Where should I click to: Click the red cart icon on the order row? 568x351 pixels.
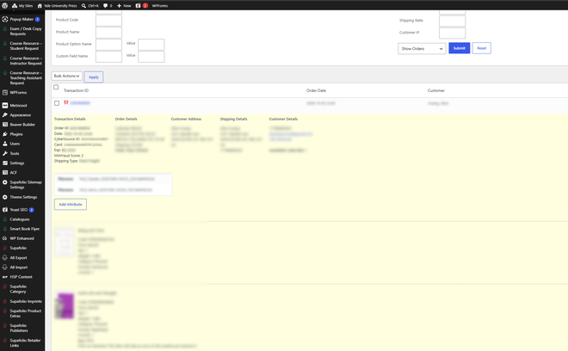tap(66, 102)
